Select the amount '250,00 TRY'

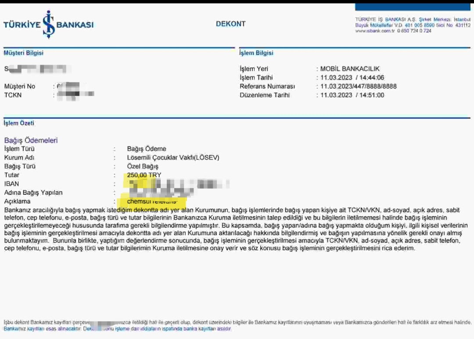pyautogui.click(x=144, y=175)
